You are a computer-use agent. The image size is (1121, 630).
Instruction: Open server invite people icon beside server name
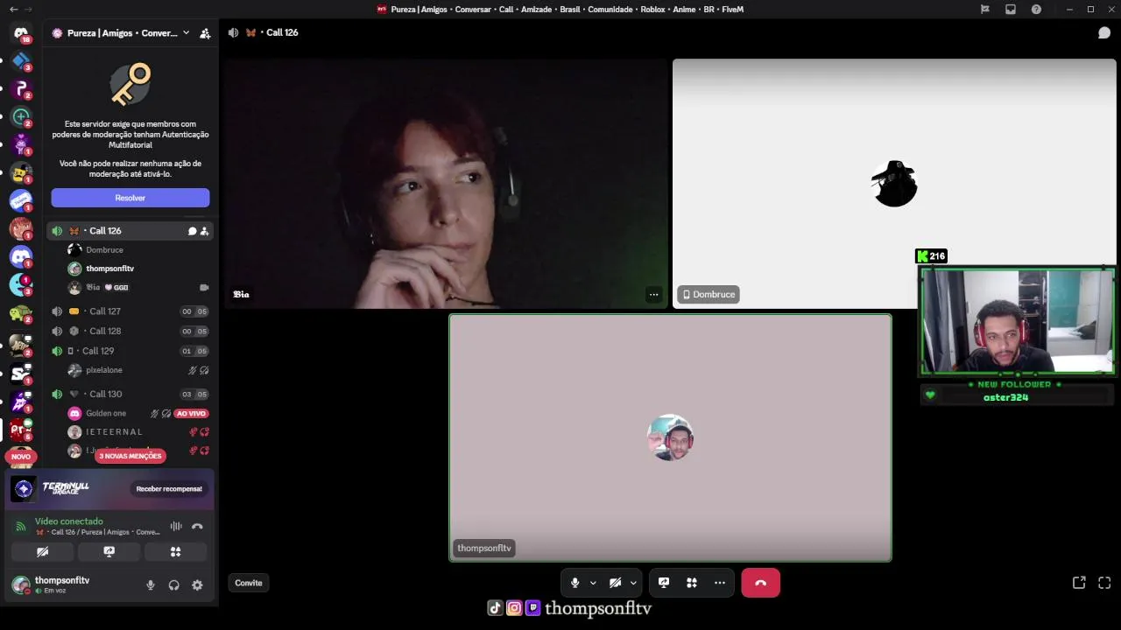205,33
